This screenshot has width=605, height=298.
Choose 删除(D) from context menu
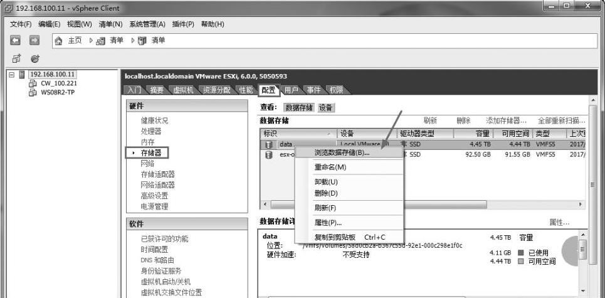(x=349, y=193)
